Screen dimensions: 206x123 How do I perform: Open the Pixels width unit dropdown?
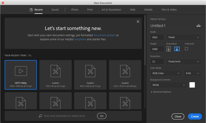pos(184,37)
